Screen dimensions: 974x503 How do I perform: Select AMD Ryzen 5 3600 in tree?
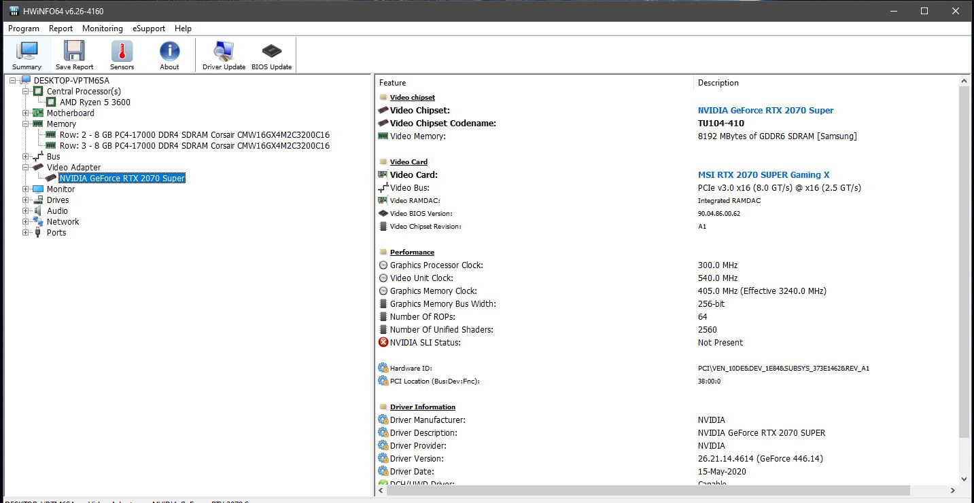(x=95, y=103)
